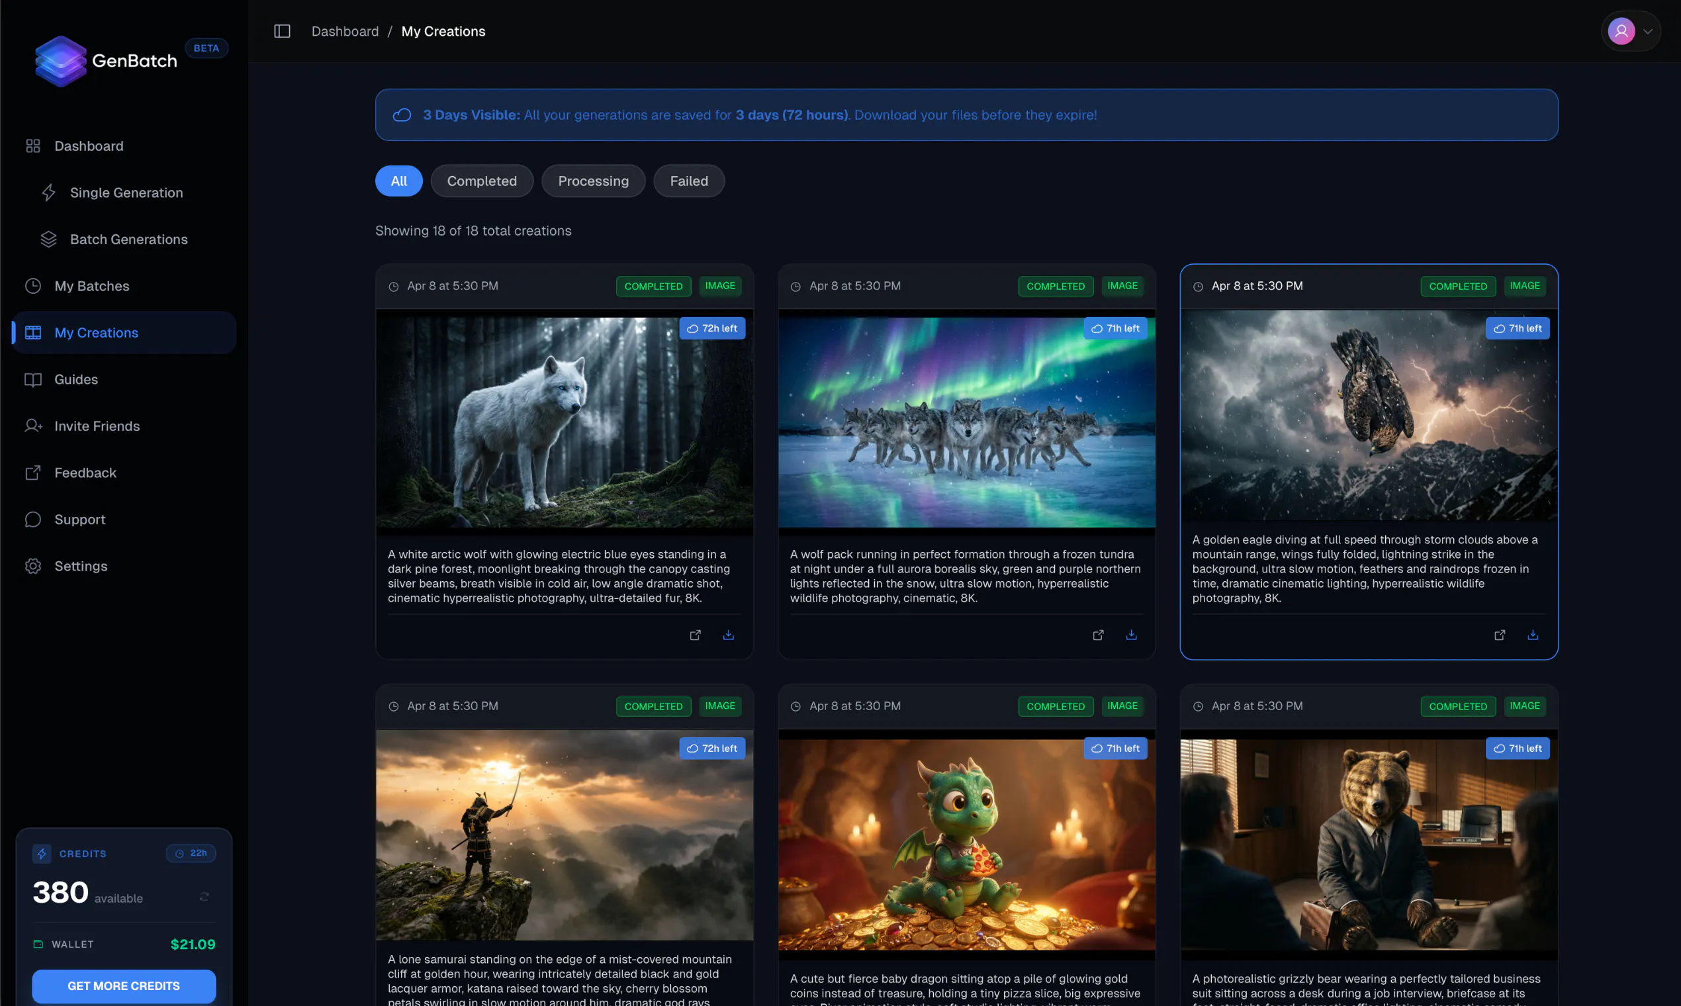Open Guides from the sidebar

[124, 380]
